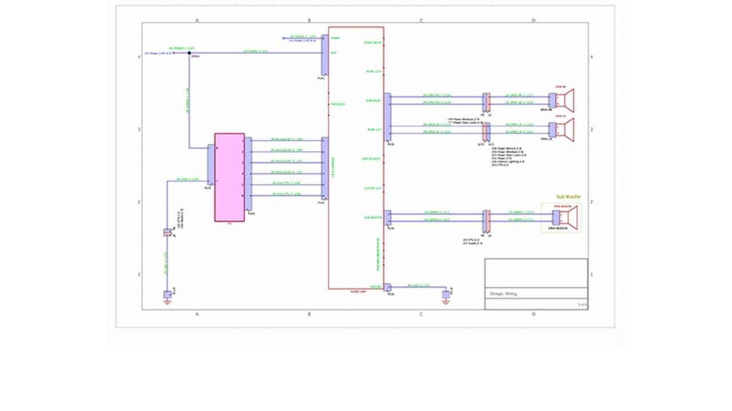Select the connector block left of the CD changer
732x411 pixels.
(210, 166)
